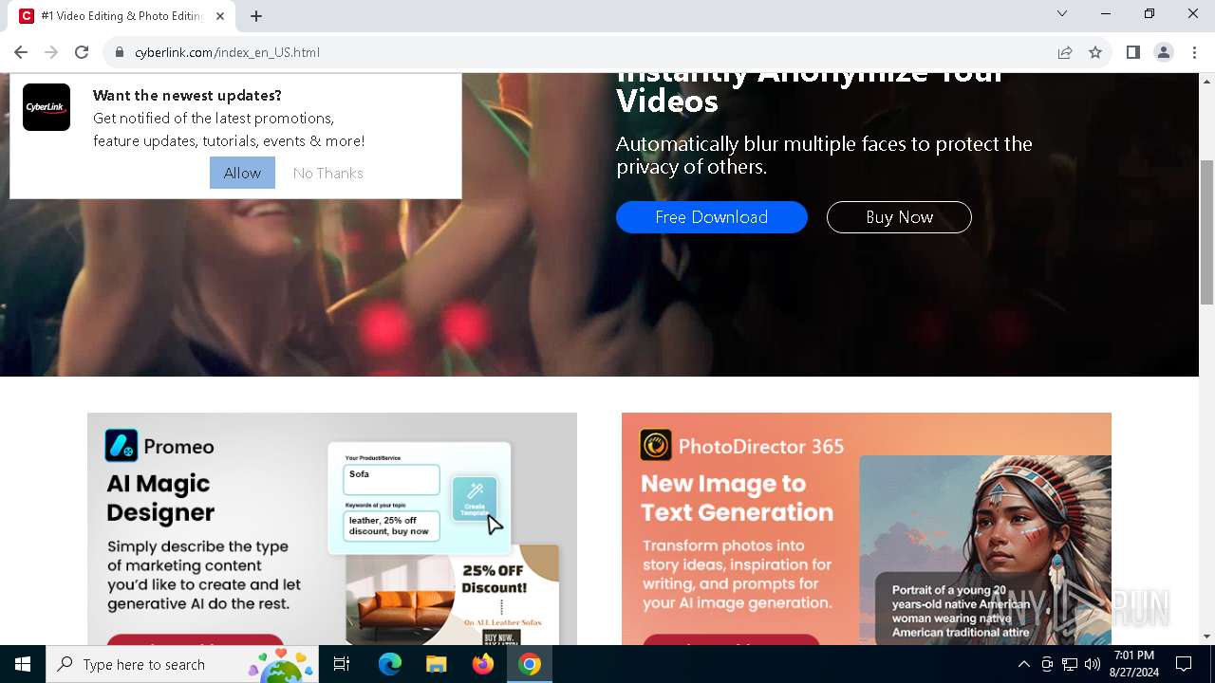Click the Free Download button

point(712,217)
